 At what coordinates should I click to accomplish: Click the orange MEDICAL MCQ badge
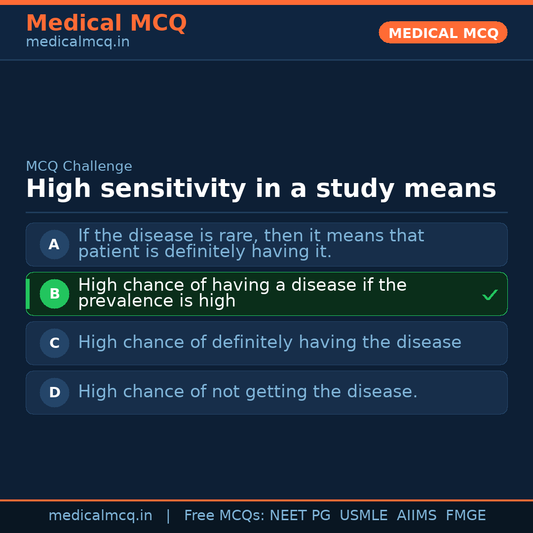pyautogui.click(x=443, y=33)
